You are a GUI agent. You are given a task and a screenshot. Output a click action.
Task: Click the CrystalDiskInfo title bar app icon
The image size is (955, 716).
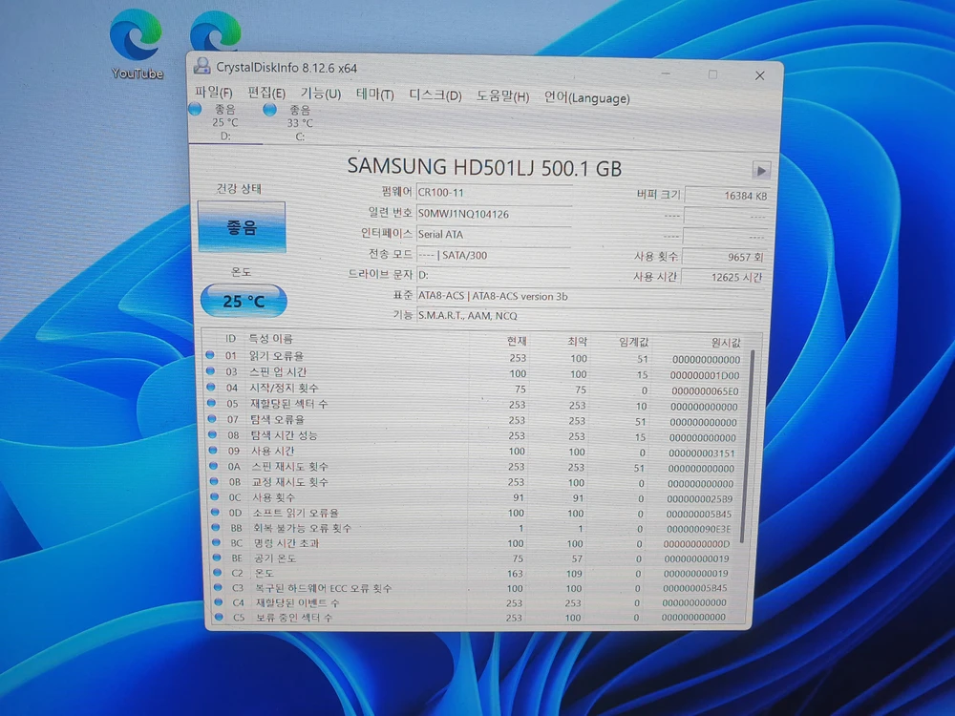coord(202,66)
